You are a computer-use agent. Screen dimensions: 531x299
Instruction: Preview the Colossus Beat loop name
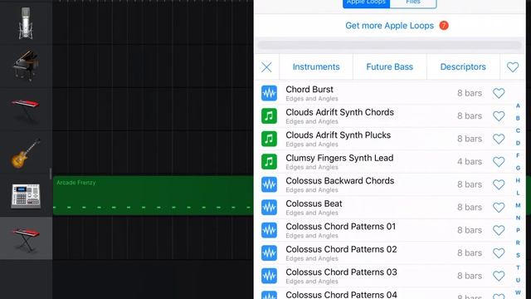(314, 203)
